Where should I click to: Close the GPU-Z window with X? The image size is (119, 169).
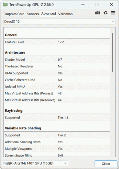(111, 5)
